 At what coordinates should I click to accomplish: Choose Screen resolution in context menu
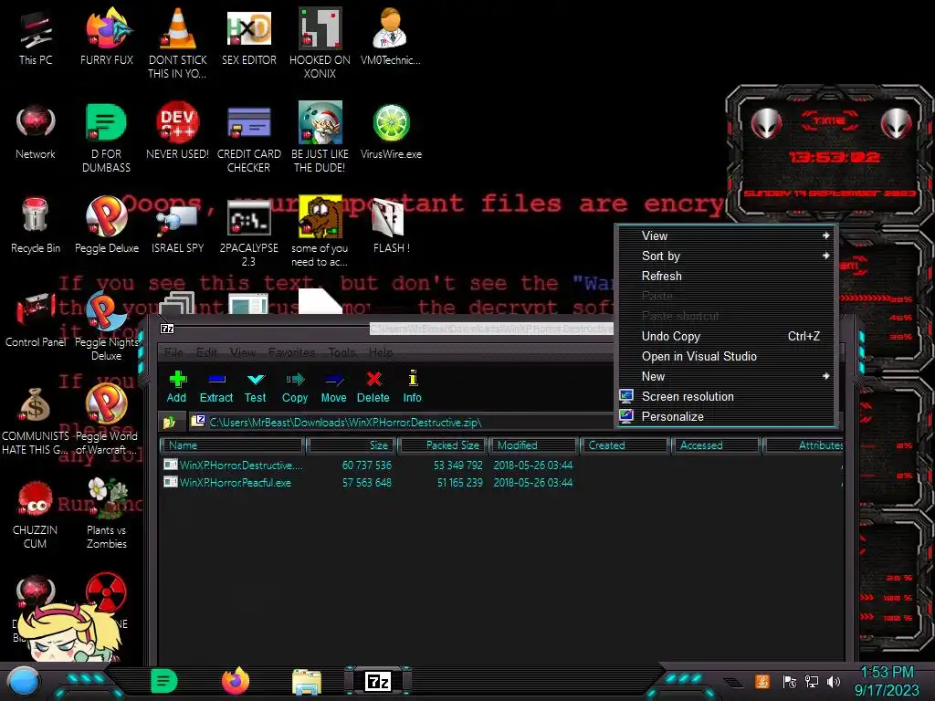pyautogui.click(x=725, y=396)
